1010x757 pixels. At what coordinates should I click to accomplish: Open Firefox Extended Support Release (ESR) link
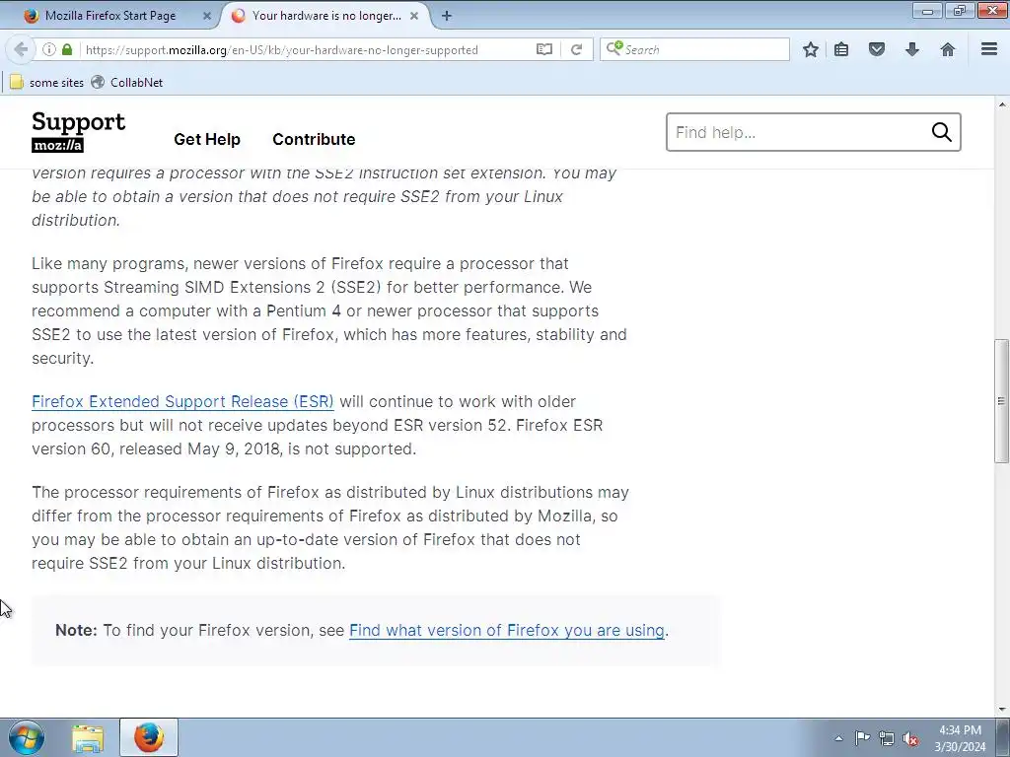pyautogui.click(x=182, y=402)
